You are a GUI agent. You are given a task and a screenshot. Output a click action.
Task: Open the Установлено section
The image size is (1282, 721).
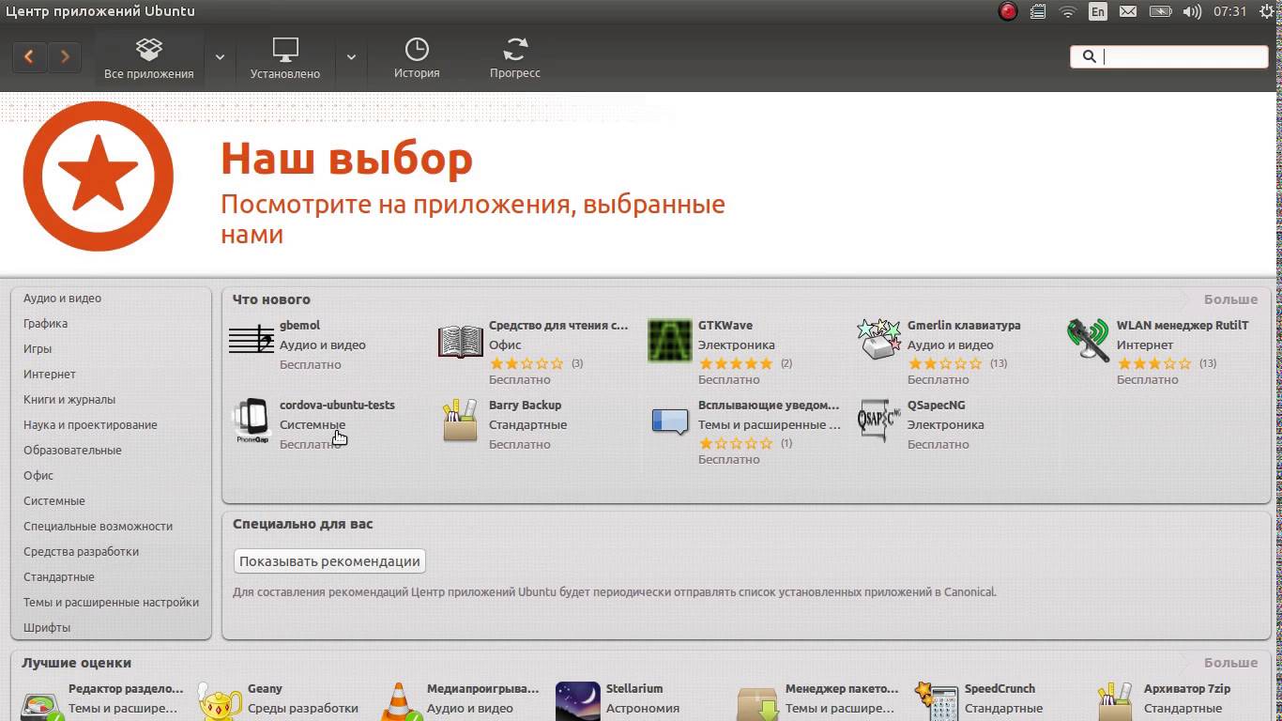click(285, 57)
